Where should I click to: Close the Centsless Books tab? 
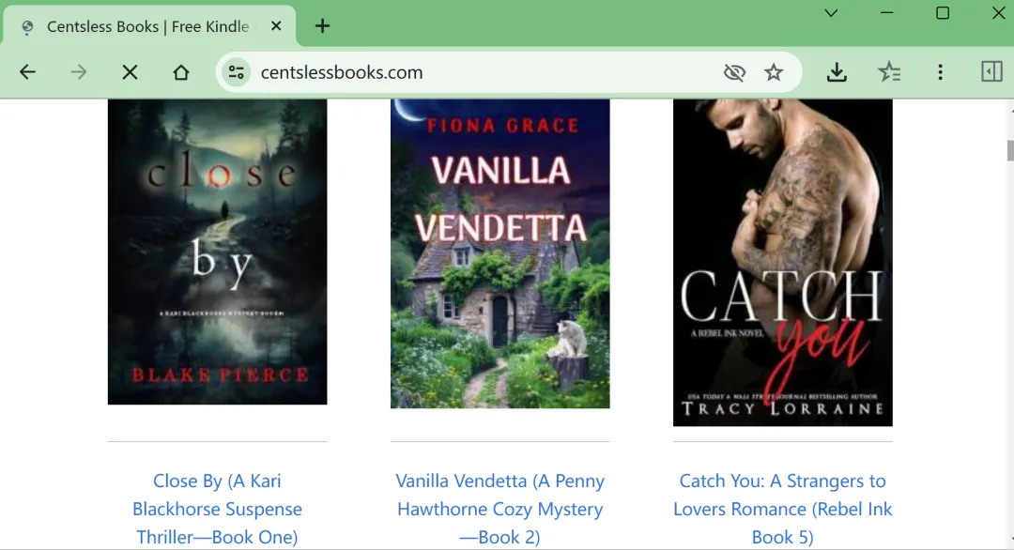tap(276, 26)
